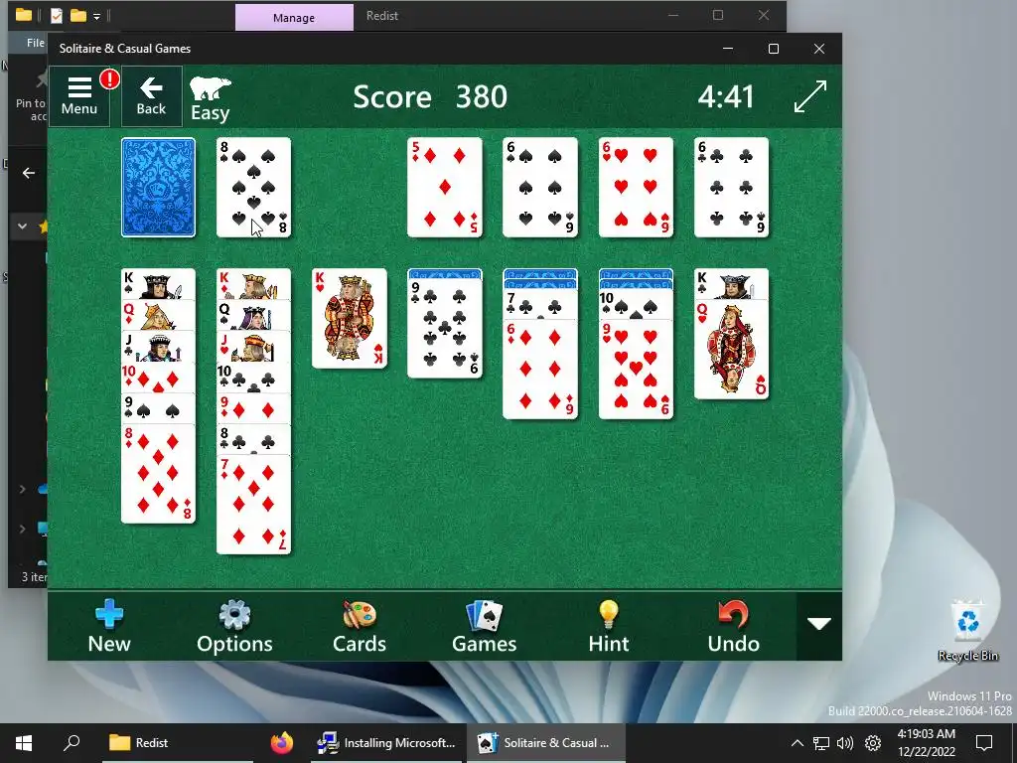This screenshot has height=763, width=1017.
Task: Open the Games selection
Action: tap(484, 626)
